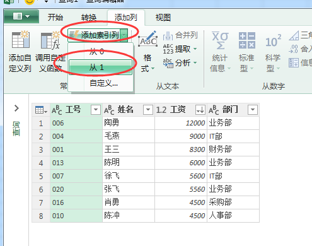Click the 部门 column data type icon
This screenshot has width=312, height=246.
pyautogui.click(x=214, y=110)
